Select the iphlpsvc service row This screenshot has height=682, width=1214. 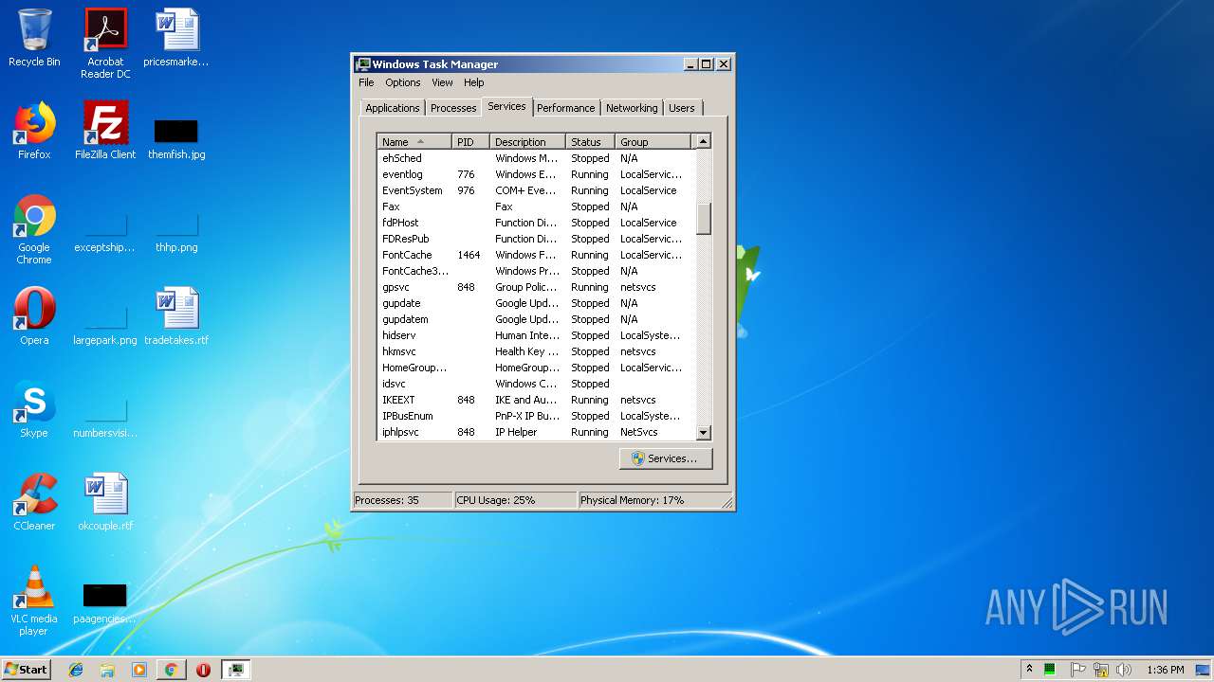[x=536, y=432]
